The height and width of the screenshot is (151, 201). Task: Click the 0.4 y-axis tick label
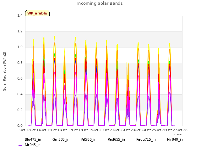click(20, 94)
